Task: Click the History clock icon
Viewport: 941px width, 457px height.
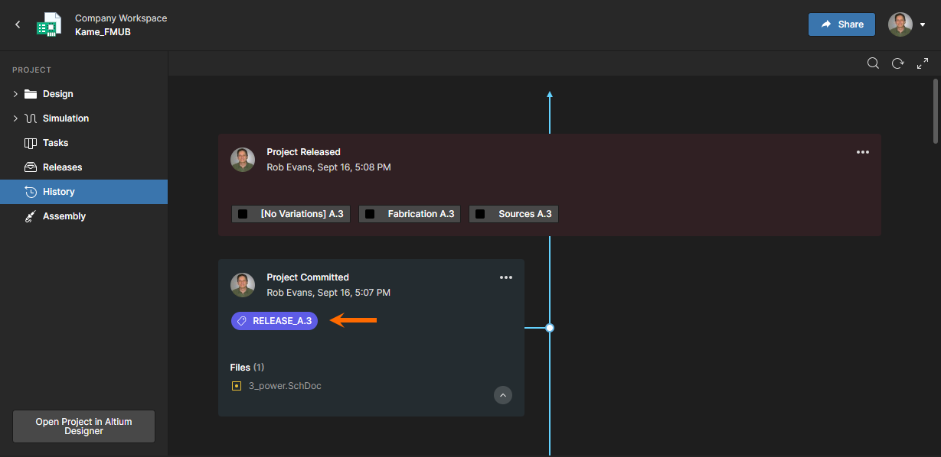Action: [31, 192]
